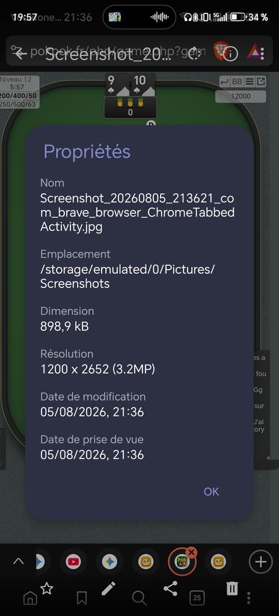
Task: Toggle the BB display button on the table
Action: coord(237,82)
